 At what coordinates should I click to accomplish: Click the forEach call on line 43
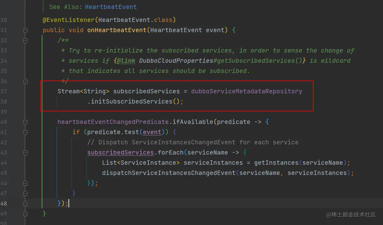tap(171, 152)
